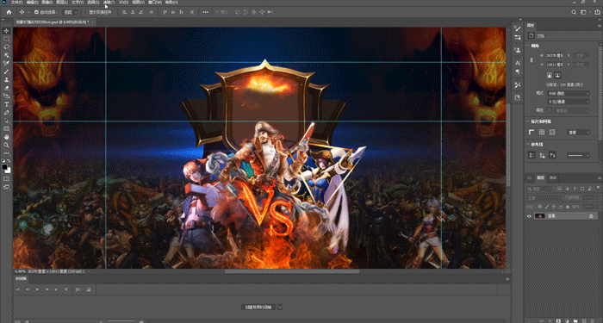603x323 pixels.
Task: Click the background color swatch
Action: pos(9,171)
